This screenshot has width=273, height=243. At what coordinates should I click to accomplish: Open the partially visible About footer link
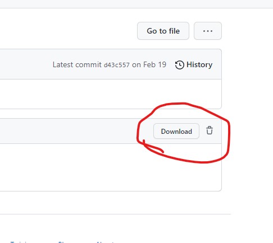point(105,242)
